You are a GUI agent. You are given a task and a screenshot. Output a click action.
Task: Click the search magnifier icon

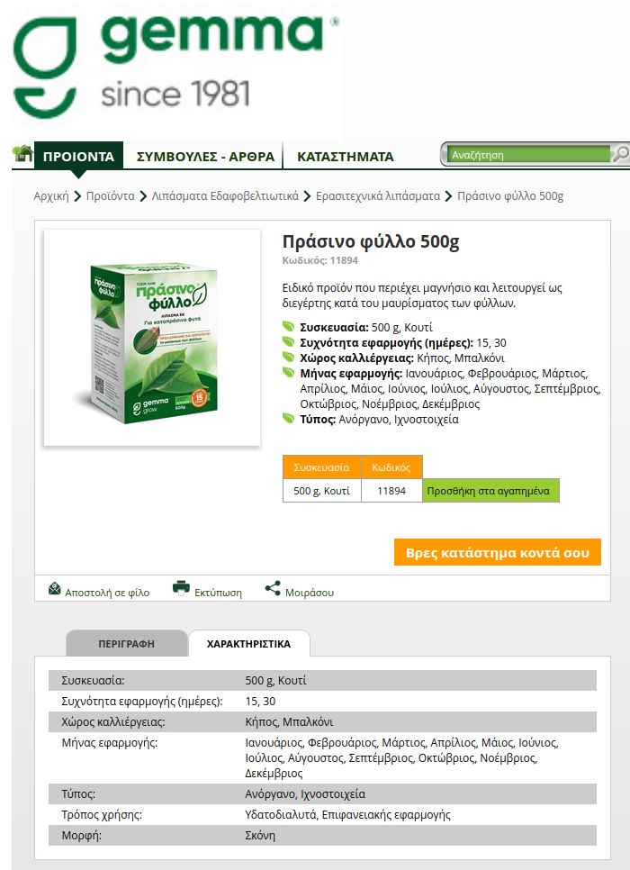[620, 154]
